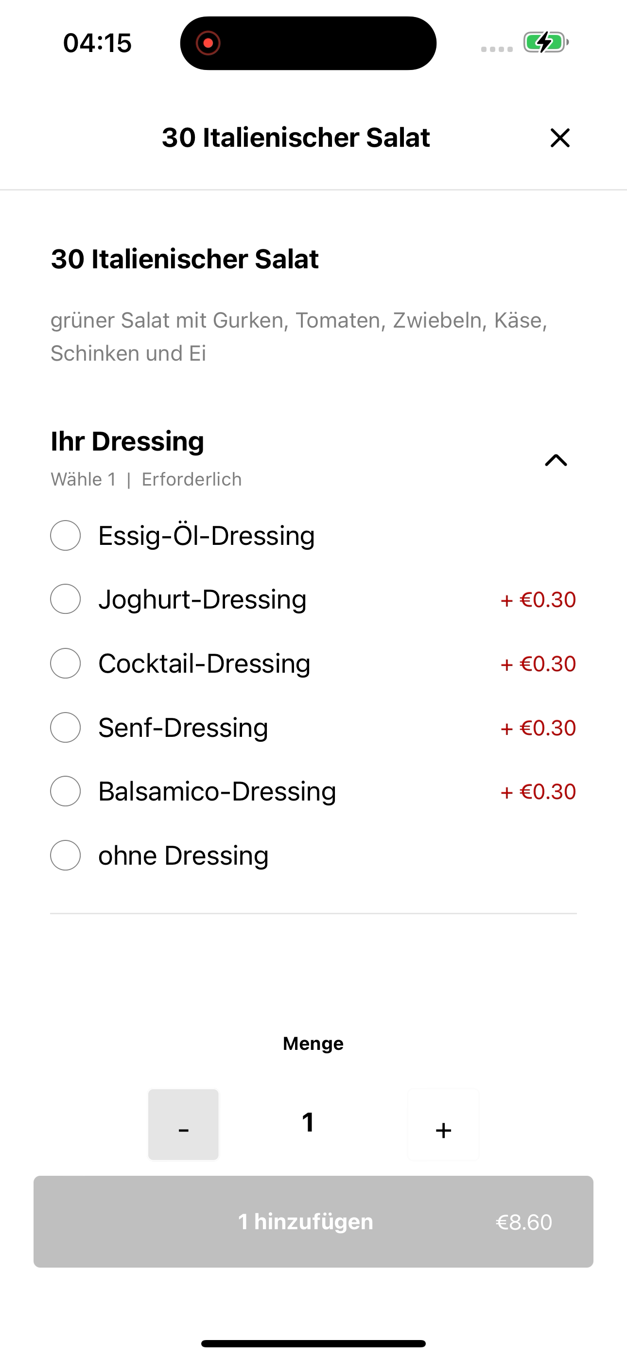Screen dimensions: 627x1359
Task: Select Joghurt-Dressing radio button
Action: [x=66, y=599]
